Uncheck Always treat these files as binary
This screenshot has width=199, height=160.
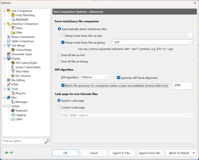pyautogui.click(x=63, y=42)
